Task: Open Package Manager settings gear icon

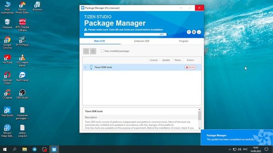Action: click(194, 32)
